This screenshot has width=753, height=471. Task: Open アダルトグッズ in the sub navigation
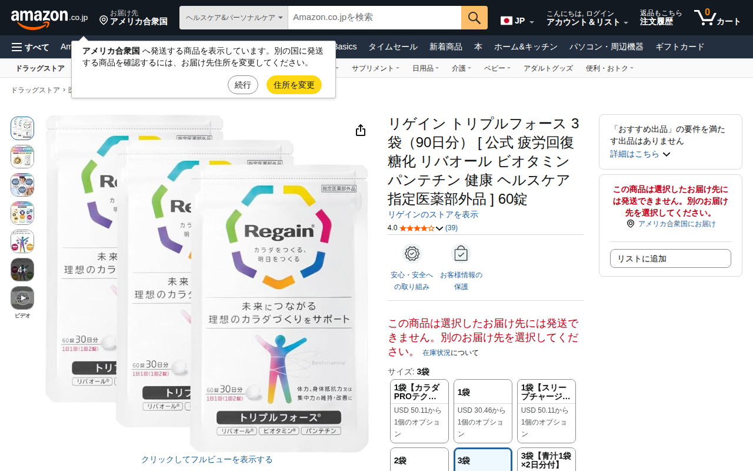click(548, 68)
